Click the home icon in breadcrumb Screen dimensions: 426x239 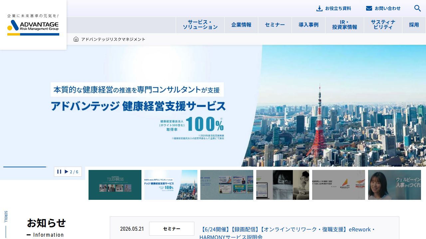(76, 39)
